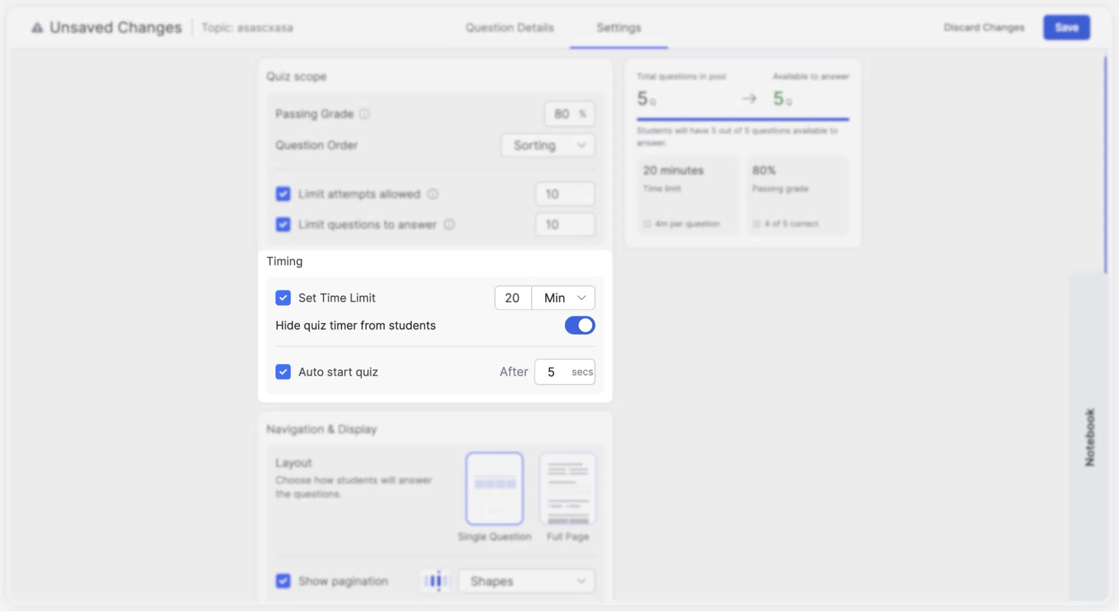Viewport: 1119px width, 612px height.
Task: Open the Passing Grade info icon
Action: [x=364, y=114]
